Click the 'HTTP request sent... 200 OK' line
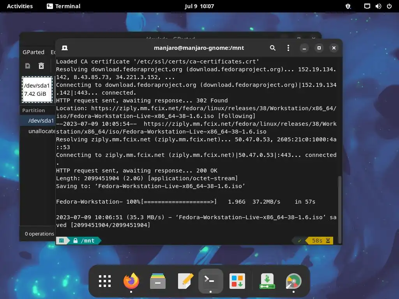This screenshot has height=299, width=399. [x=137, y=171]
